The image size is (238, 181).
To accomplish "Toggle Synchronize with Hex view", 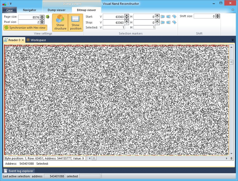I will [x=25, y=28].
